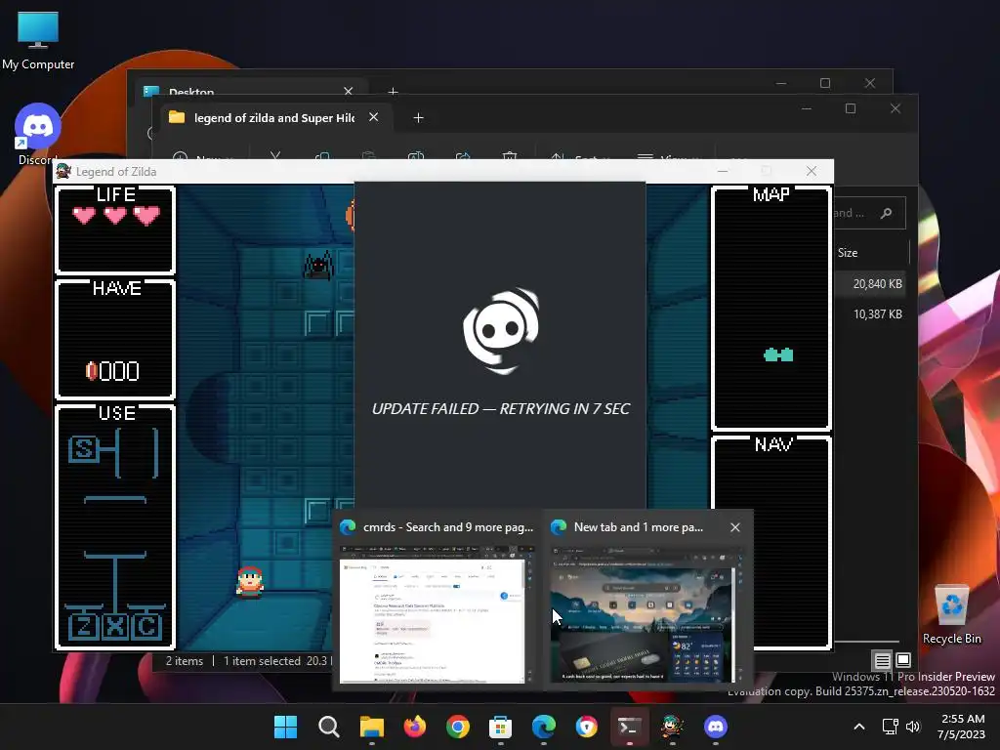1000x750 pixels.
Task: Click the Delete trash icon in Explorer toolbar
Action: point(509,156)
